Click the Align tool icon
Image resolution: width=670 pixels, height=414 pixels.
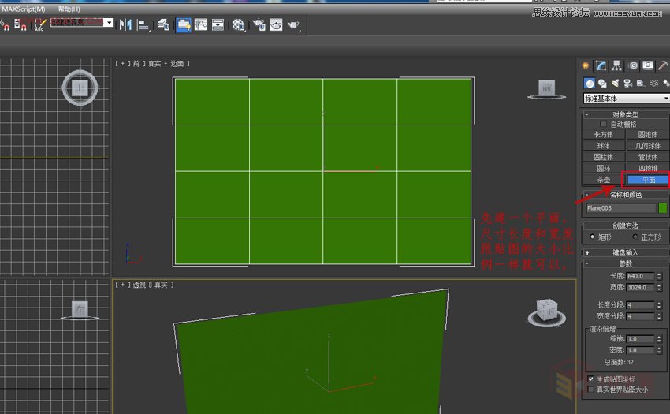click(x=143, y=25)
